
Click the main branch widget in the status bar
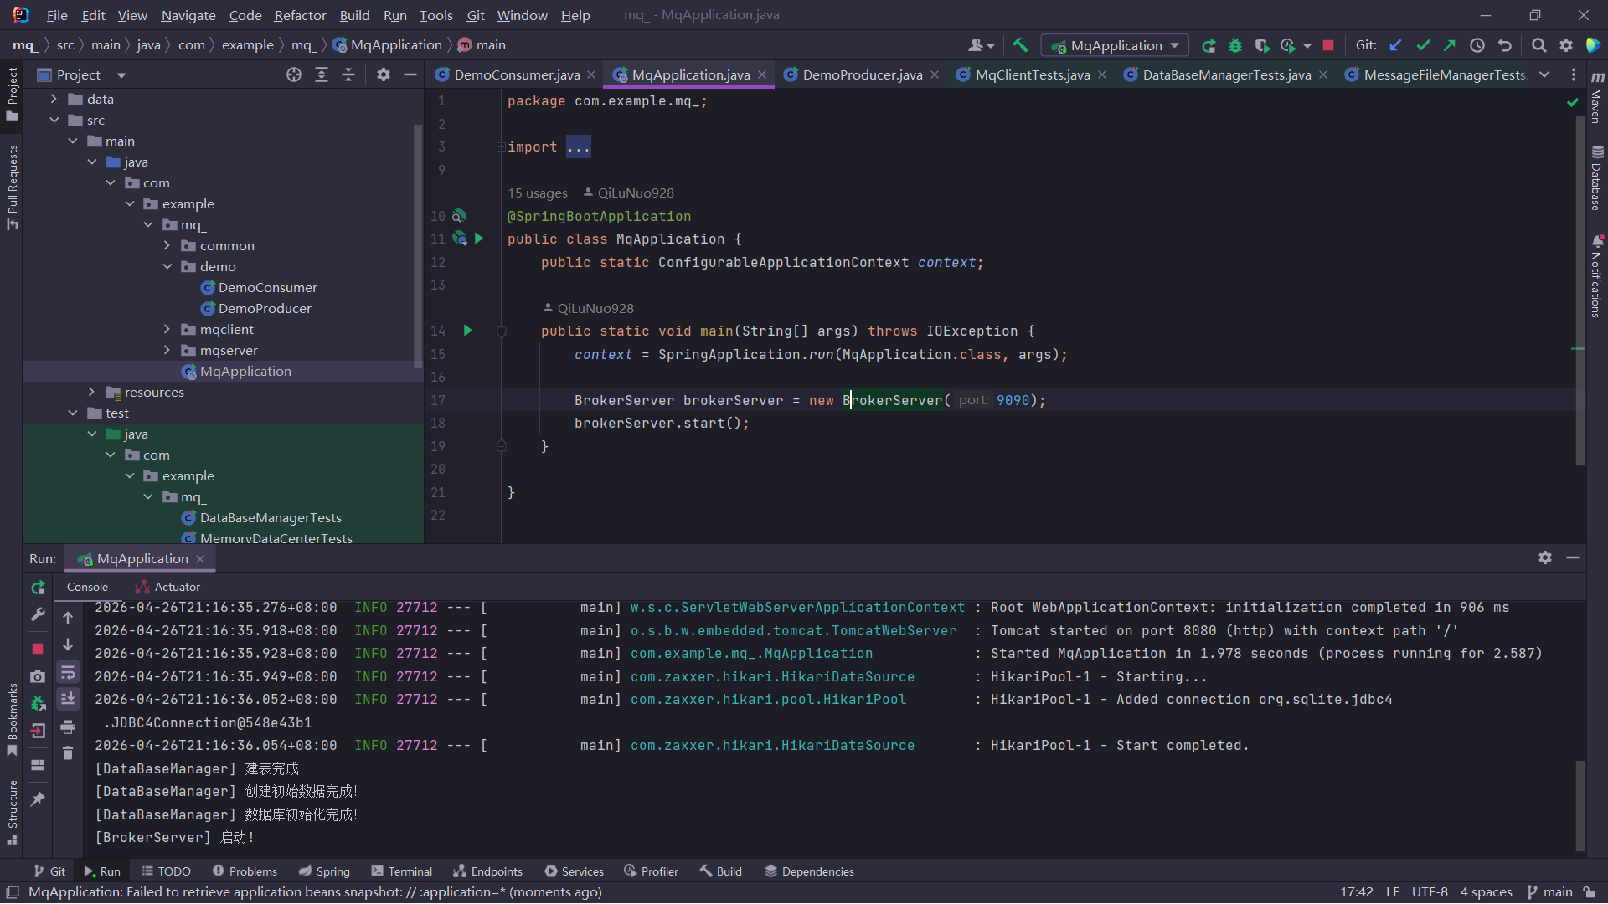click(x=1549, y=892)
